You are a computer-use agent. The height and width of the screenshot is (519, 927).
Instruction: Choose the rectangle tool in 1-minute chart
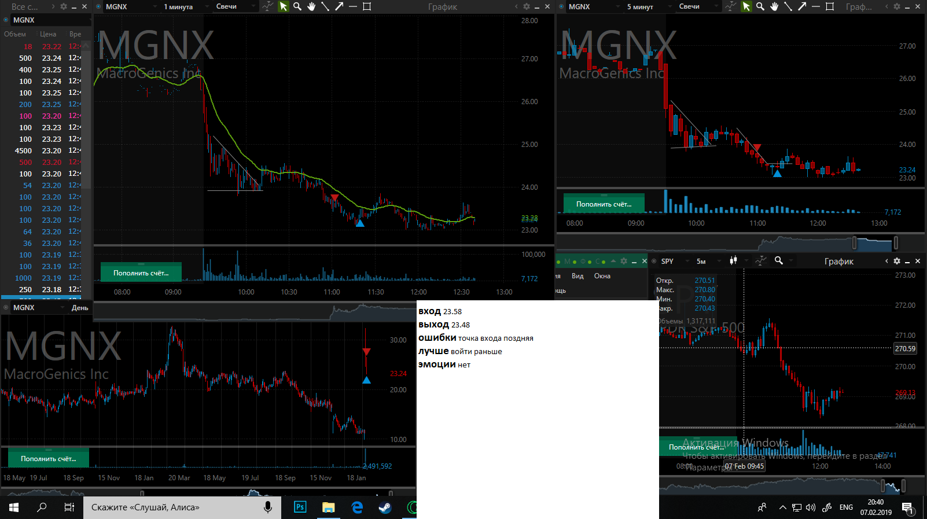(367, 6)
